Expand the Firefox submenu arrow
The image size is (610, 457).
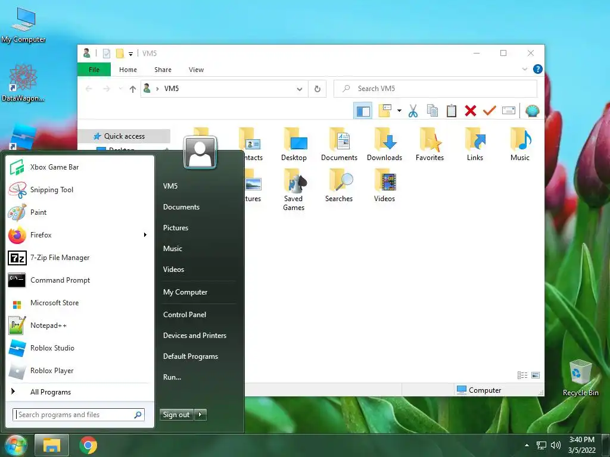pyautogui.click(x=145, y=234)
